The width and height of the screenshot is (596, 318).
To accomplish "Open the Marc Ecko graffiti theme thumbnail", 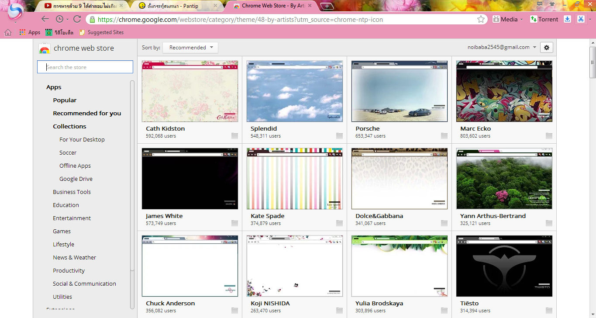I will point(504,91).
